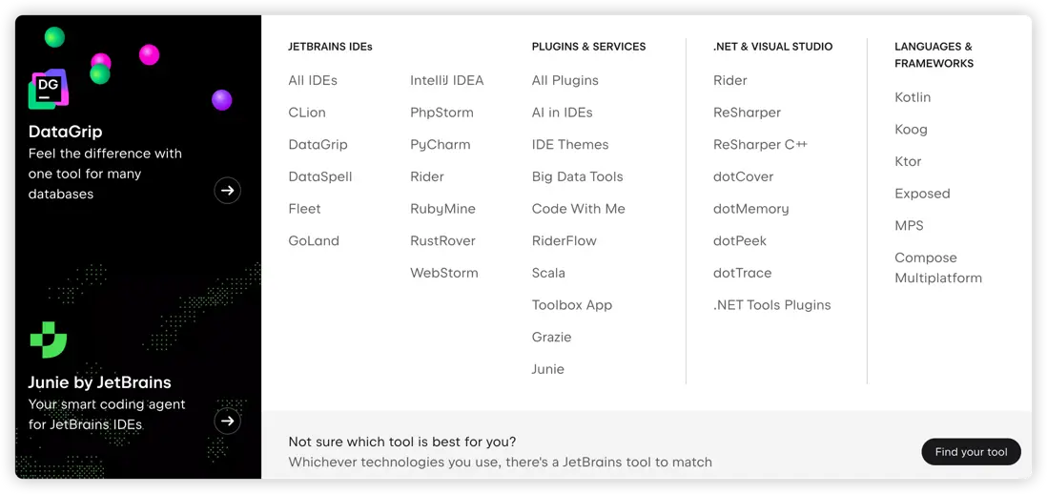This screenshot has height=494, width=1047.
Task: Open the Compose Multiplatform link
Action: click(937, 268)
